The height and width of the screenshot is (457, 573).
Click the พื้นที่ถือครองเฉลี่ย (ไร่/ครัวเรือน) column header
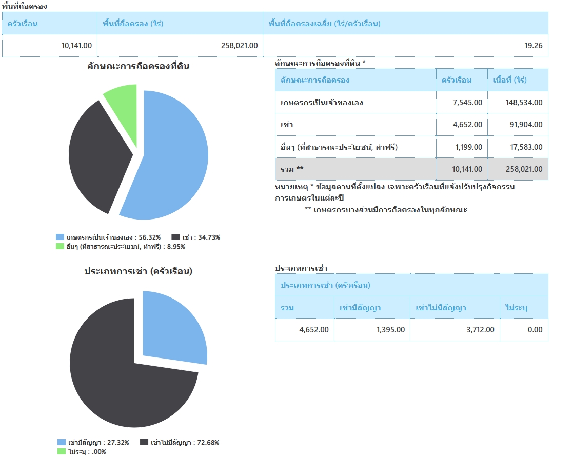tap(324, 24)
